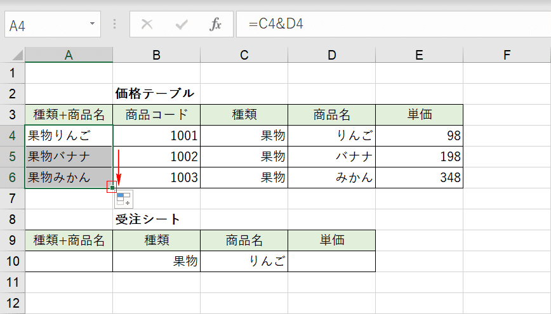Viewport: 551px width, 314px height.
Task: Select product code cell 1003
Action: tap(156, 178)
